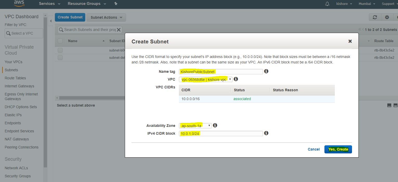Click info icon next to IPv4 CIDR block

[x=266, y=133]
